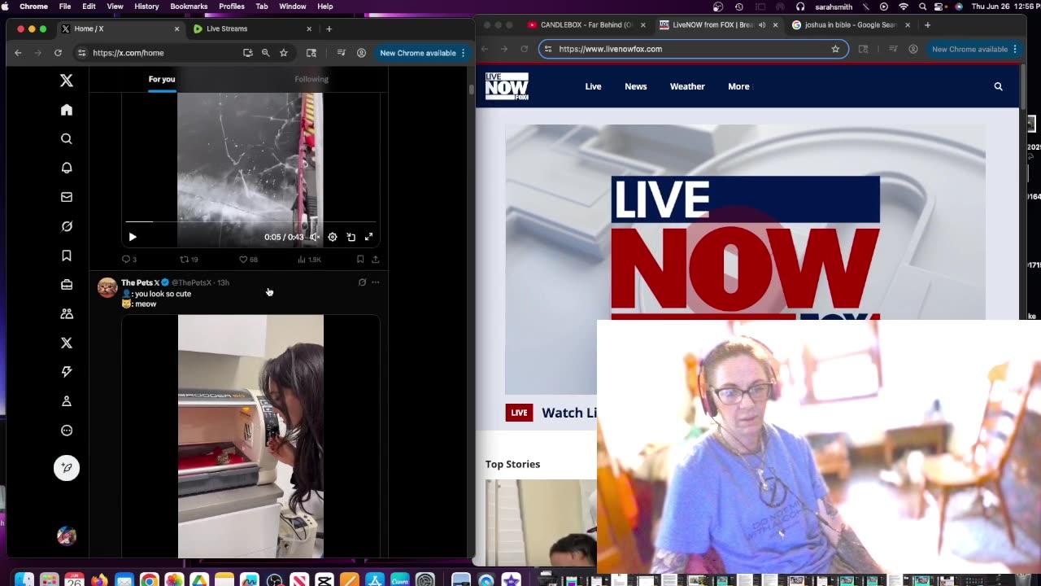Open Spotlight search in menu bar
This screenshot has width=1041, height=586.
[922, 7]
